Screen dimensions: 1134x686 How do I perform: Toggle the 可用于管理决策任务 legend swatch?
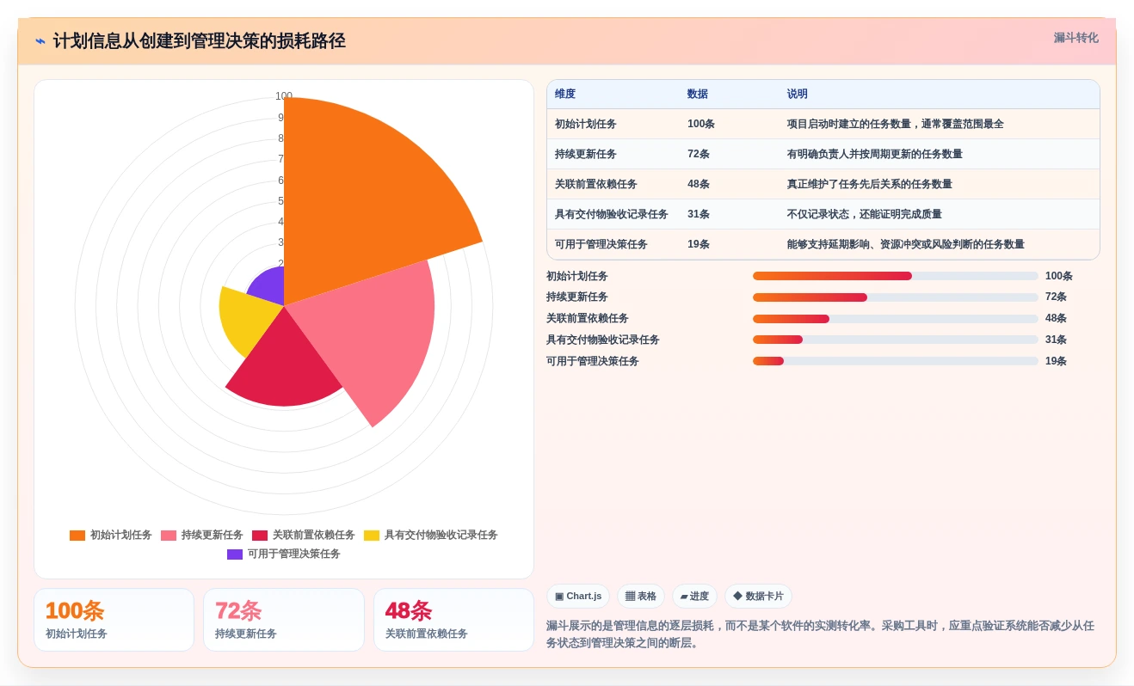[x=235, y=554]
